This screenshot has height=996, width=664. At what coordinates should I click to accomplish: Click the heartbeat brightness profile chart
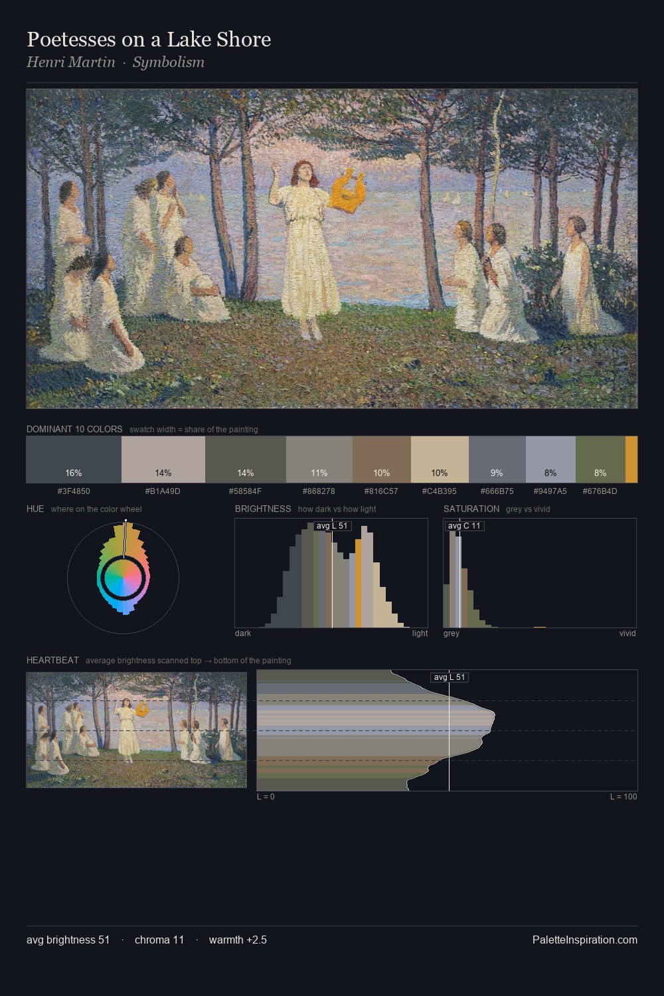[447, 730]
